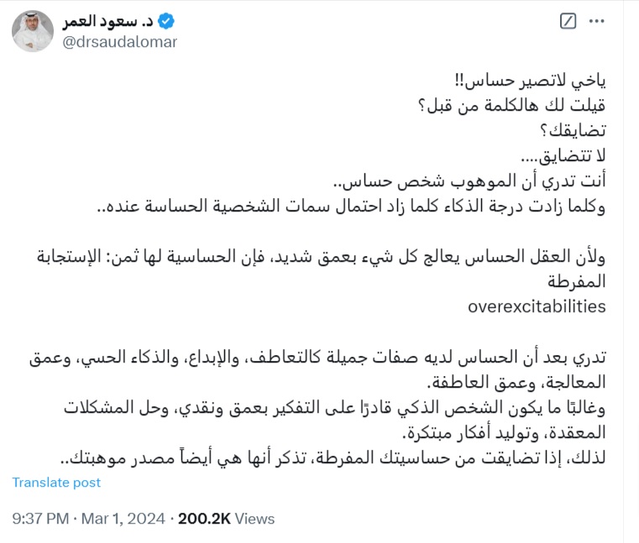Click the Grok slash-square icon
Screen dimensions: 639x543
point(568,21)
